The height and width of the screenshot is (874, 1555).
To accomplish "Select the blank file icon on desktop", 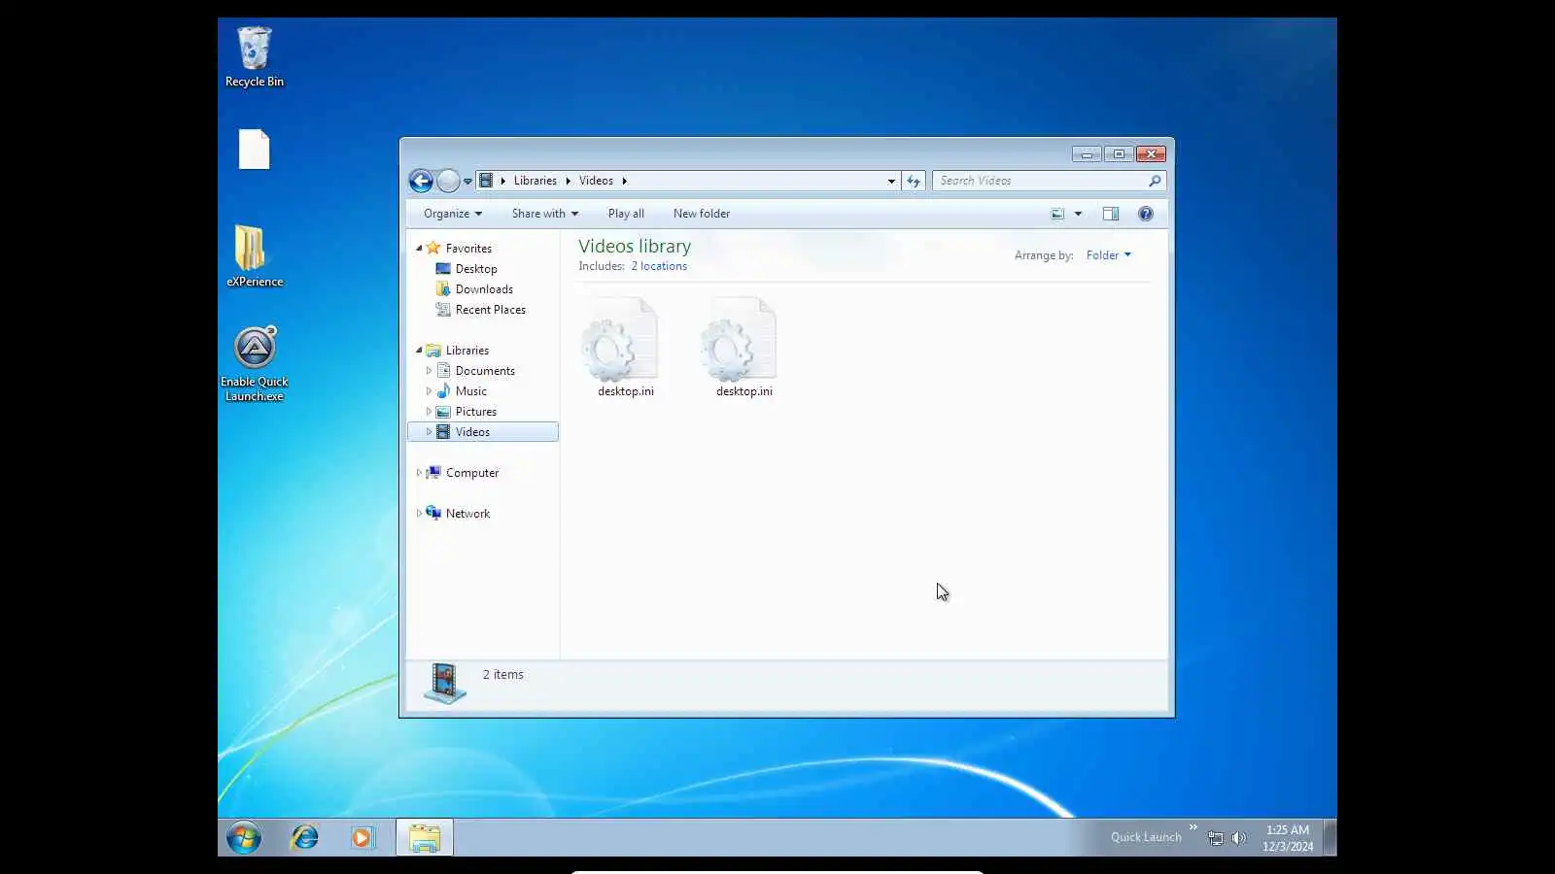I will tap(255, 150).
